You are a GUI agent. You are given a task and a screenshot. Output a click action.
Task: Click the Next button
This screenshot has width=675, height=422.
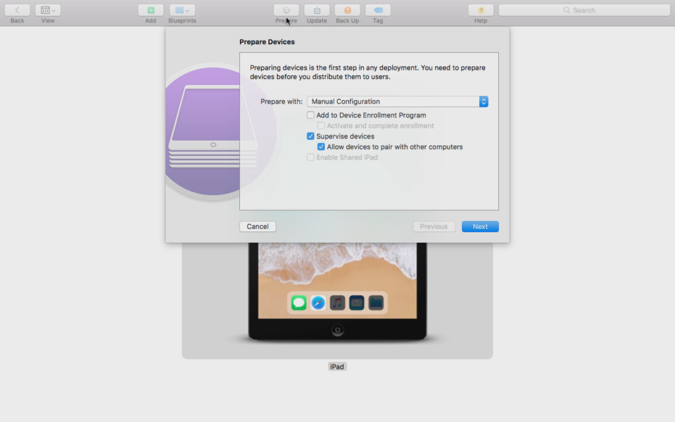[480, 227]
